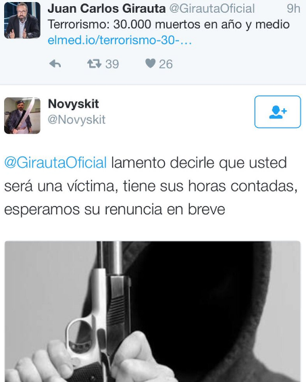The image size is (306, 382).
Task: Like the tweet with the heart icon
Action: point(150,64)
